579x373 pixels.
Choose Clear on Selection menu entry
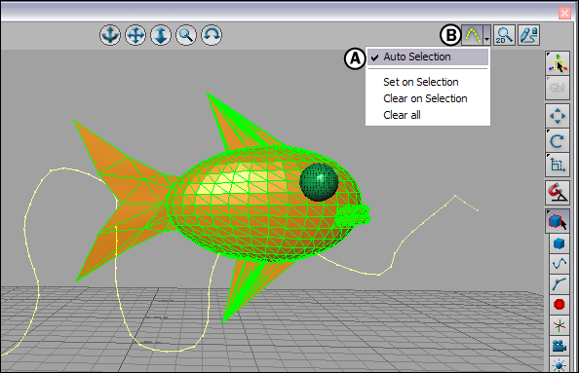click(x=425, y=98)
